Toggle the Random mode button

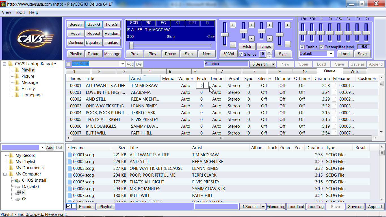click(x=112, y=33)
